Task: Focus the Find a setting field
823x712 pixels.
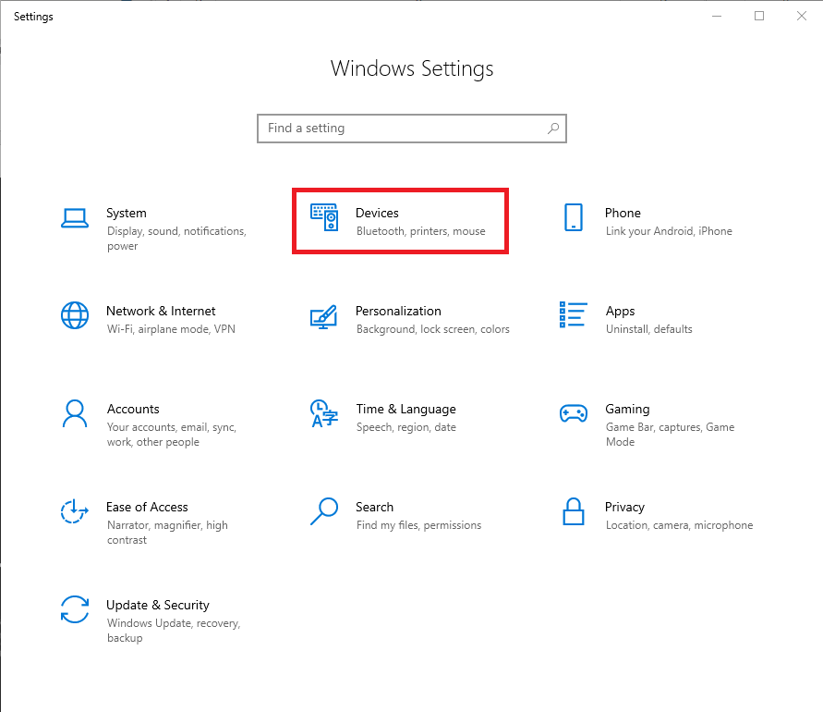Action: [412, 129]
